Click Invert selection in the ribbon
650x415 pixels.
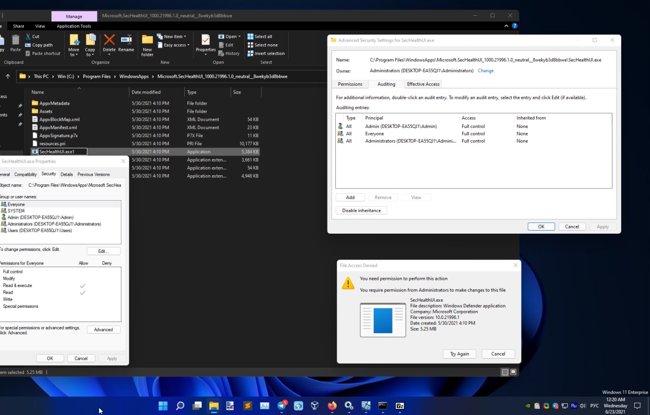click(266, 53)
